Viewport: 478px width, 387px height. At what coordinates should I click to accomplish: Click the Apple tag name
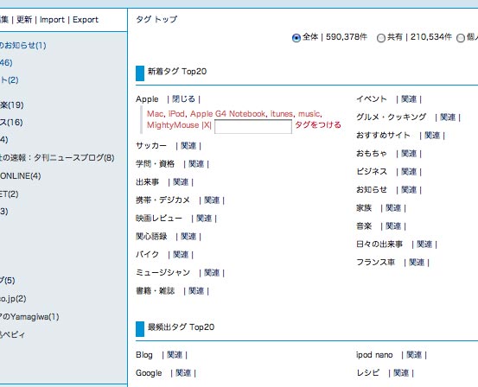click(x=147, y=99)
